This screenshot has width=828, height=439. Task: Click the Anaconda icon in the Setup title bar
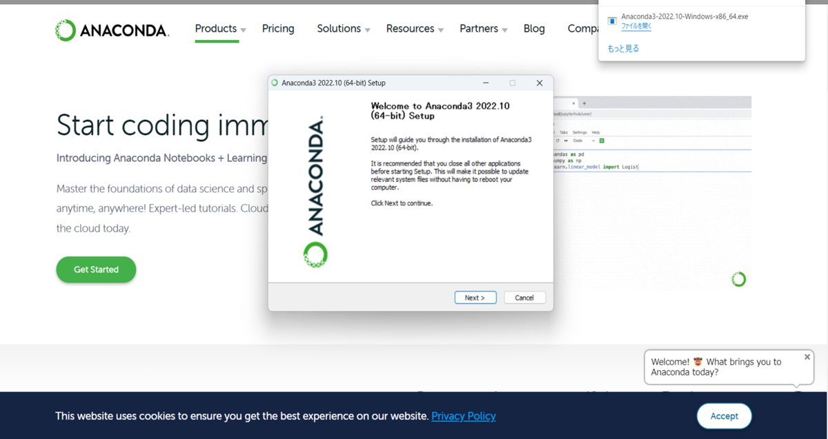point(275,83)
